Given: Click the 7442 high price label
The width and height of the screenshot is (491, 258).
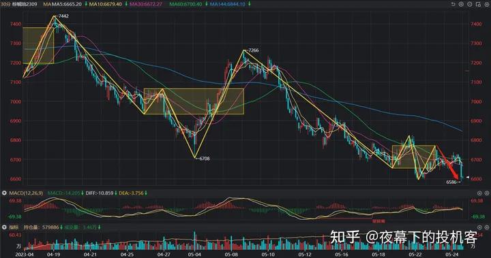Looking at the screenshot, I should (x=63, y=16).
